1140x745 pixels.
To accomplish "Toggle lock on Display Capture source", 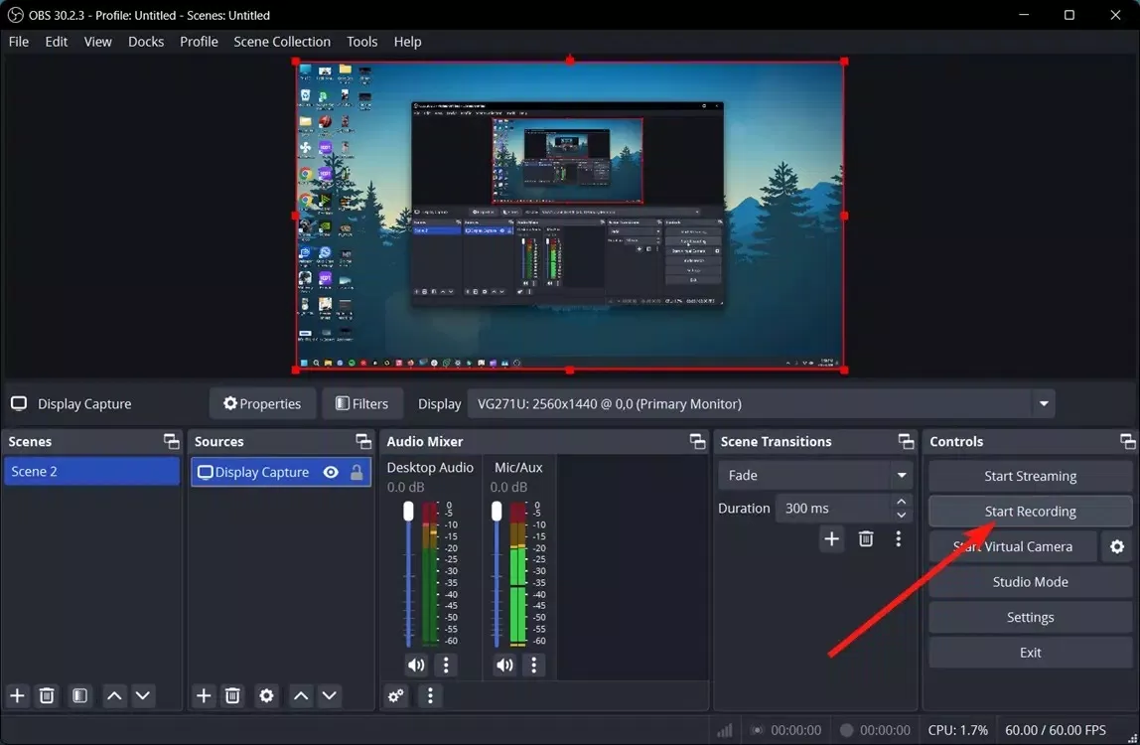I will coord(356,473).
